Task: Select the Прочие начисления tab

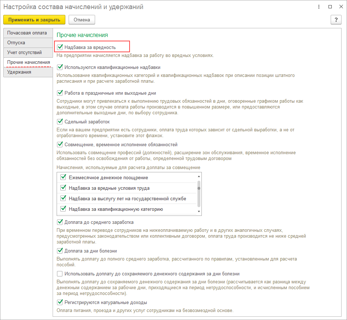Action: pyautogui.click(x=28, y=62)
